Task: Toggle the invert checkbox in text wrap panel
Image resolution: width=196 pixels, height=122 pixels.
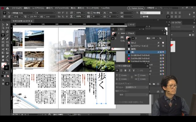Action: click(138, 70)
